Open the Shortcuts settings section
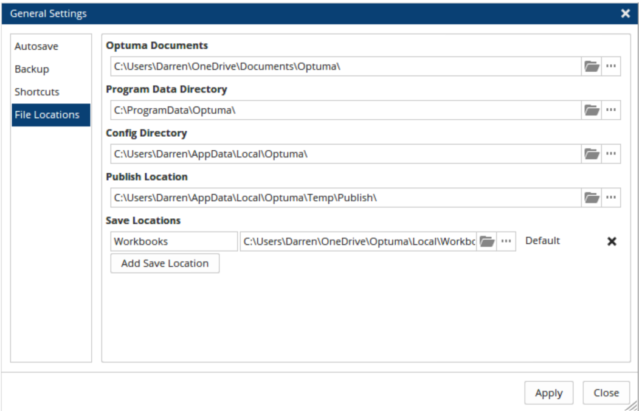Image resolution: width=639 pixels, height=411 pixels. 51,92
